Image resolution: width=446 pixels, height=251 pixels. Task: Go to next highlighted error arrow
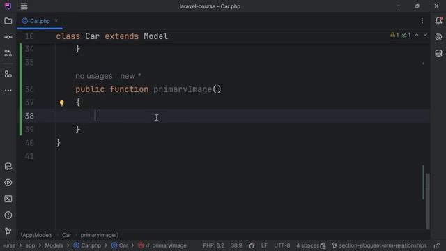[425, 35]
